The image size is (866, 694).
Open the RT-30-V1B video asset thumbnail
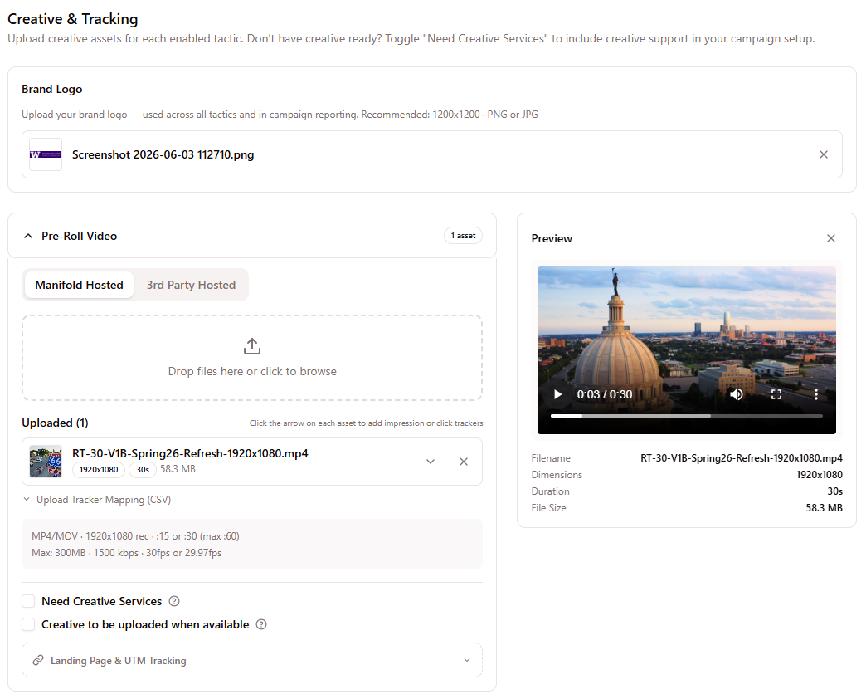tap(46, 462)
